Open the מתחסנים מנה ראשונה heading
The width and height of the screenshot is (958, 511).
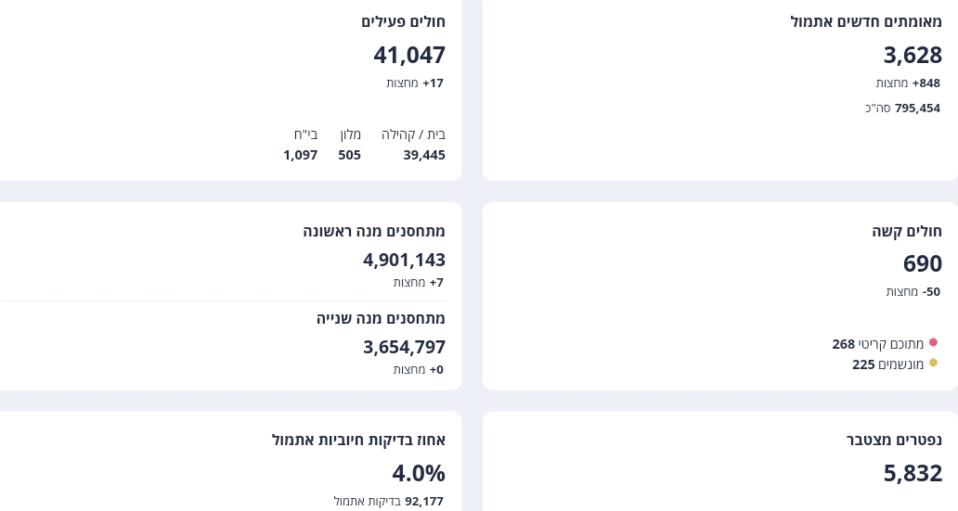pyautogui.click(x=374, y=231)
